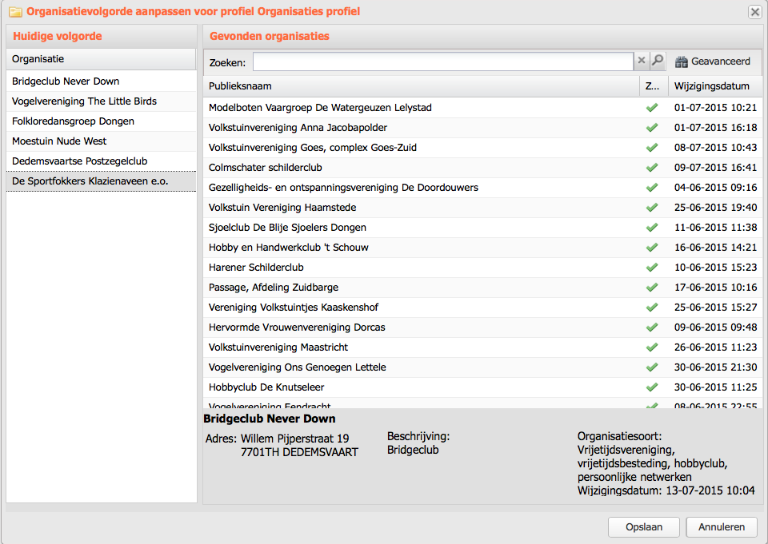Screen dimensions: 768x544
Task: Click green checkmark in Kaaskenshof row
Action: coord(652,308)
